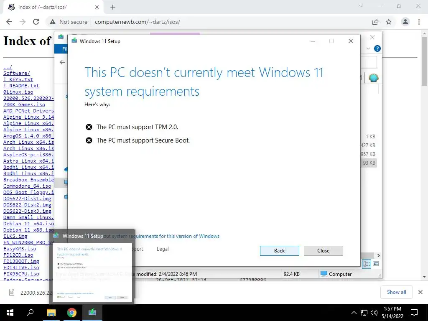Open the Chrome tab search chevron
This screenshot has height=321, width=428.
click(361, 6)
